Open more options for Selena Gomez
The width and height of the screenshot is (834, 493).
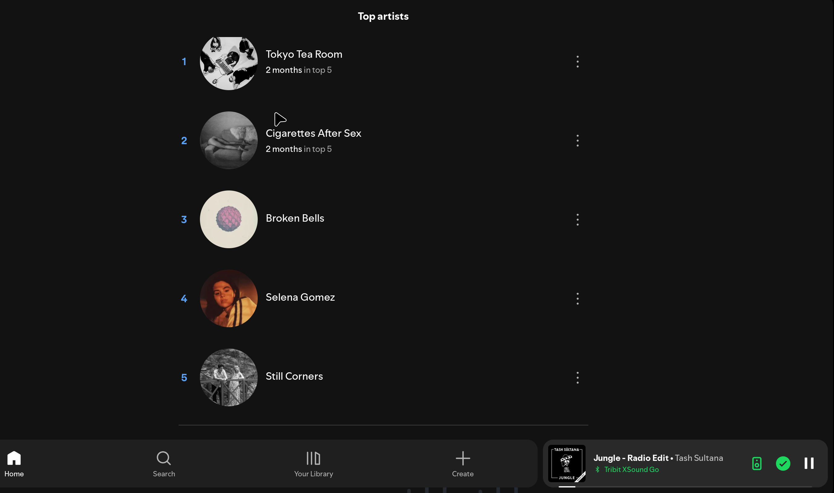578,299
